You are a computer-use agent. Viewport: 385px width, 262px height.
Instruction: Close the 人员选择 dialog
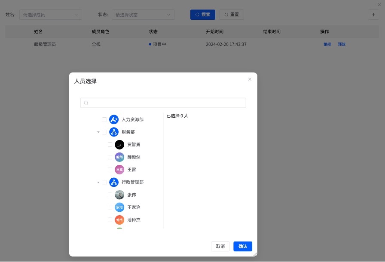tap(250, 79)
